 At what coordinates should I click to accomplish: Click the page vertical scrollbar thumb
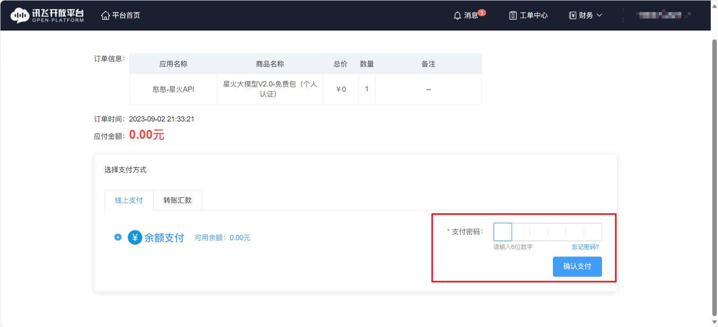[x=714, y=177]
